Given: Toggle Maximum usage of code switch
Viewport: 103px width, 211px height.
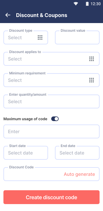Looking at the screenshot, I should 55,119.
